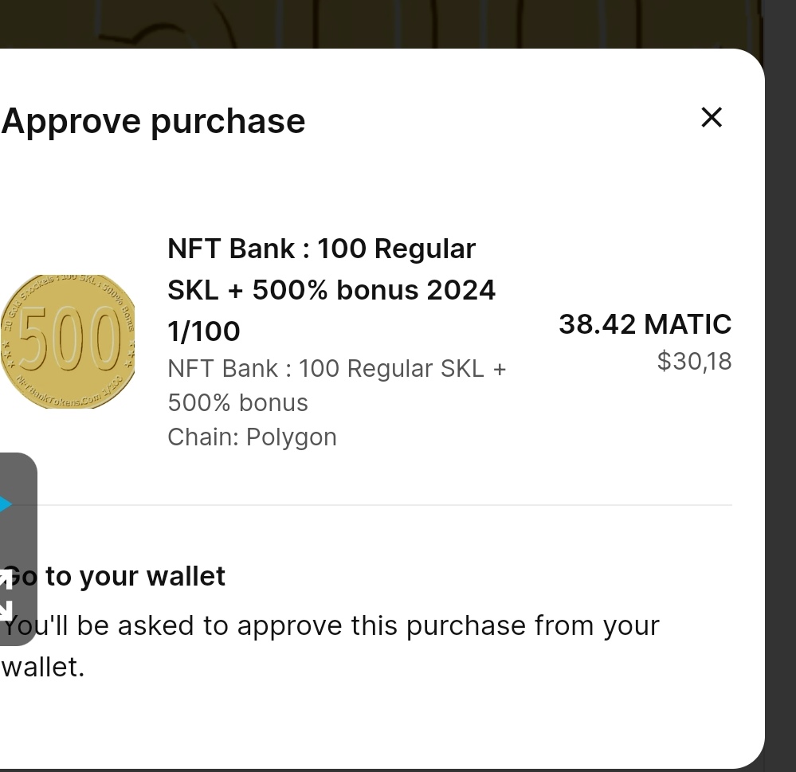This screenshot has height=772, width=796.
Task: Select the "Chain: Polygon" label
Action: click(x=252, y=437)
